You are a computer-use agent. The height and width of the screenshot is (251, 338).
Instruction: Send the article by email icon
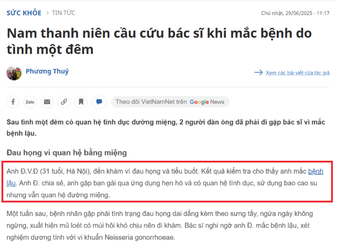point(47,102)
